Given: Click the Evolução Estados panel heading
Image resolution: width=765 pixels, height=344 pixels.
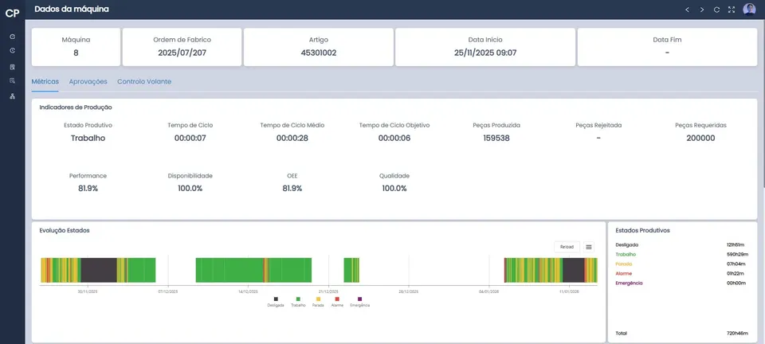Looking at the screenshot, I should point(65,230).
